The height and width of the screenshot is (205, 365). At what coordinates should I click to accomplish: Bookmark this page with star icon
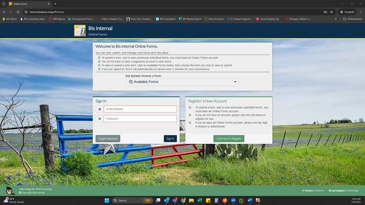pos(332,12)
